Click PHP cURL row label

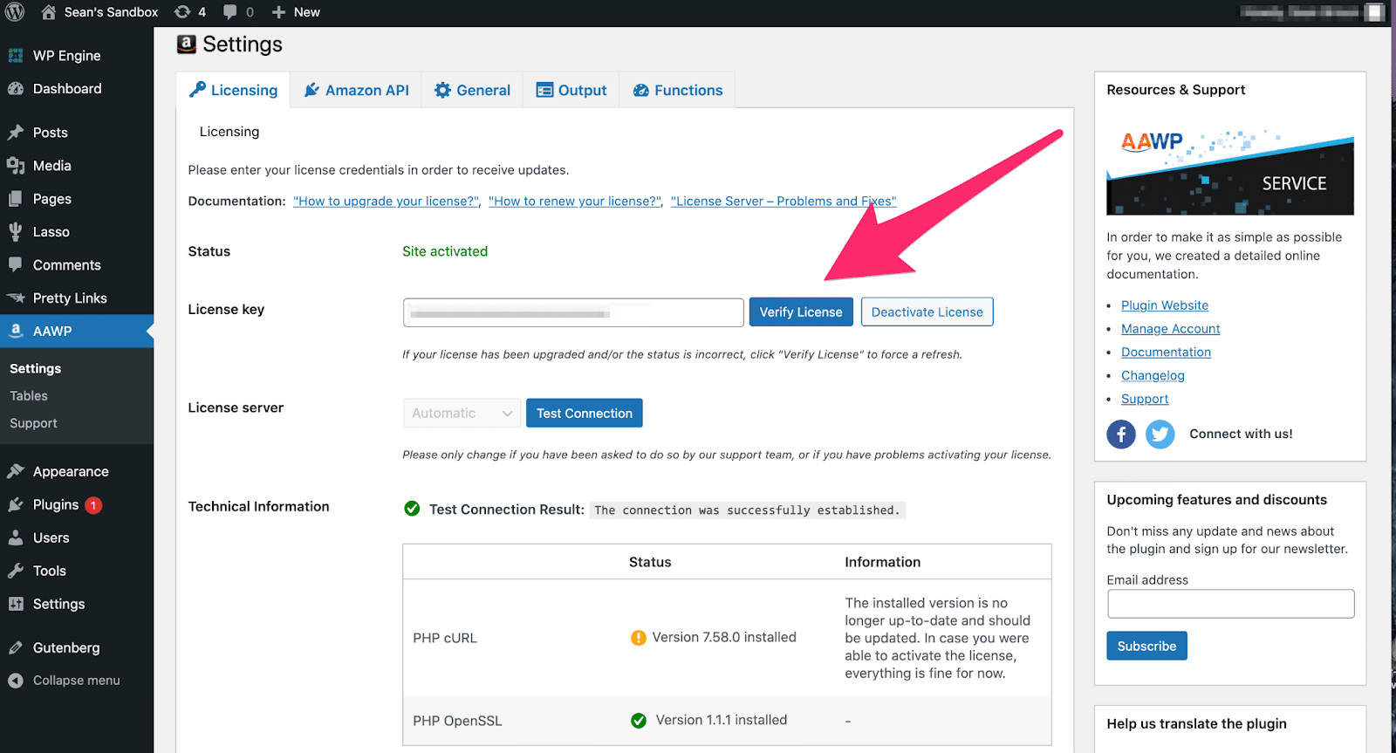[x=445, y=639]
